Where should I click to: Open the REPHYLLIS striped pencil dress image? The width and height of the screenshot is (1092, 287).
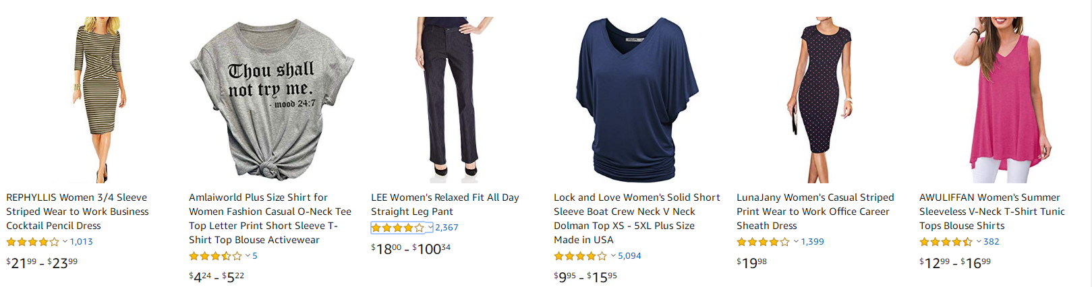98,100
